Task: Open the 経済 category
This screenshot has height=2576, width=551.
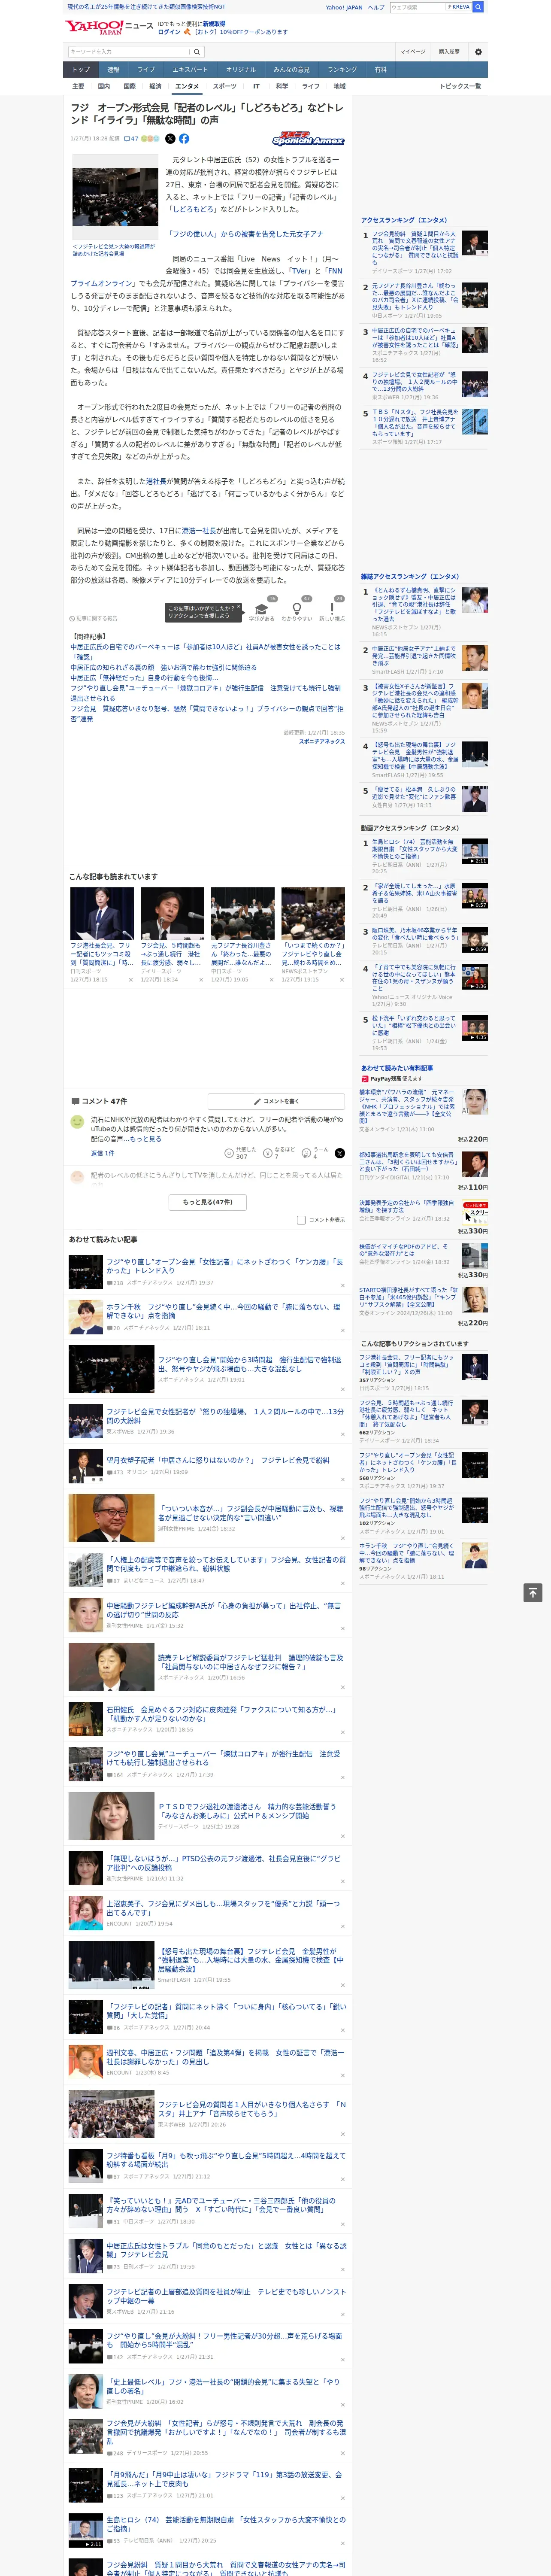Action: 155,86
